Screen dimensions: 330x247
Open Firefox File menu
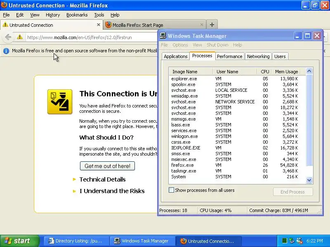pyautogui.click(x=6, y=15)
